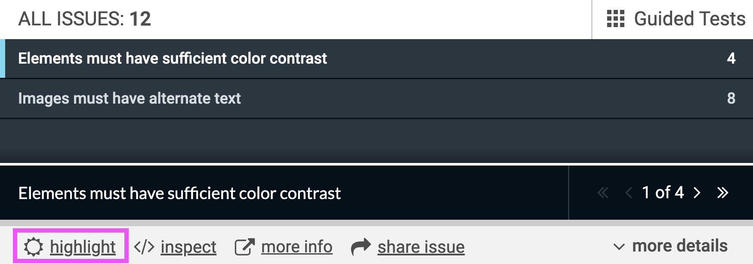Go to the previous issue instance
This screenshot has height=264, width=753.
[628, 193]
